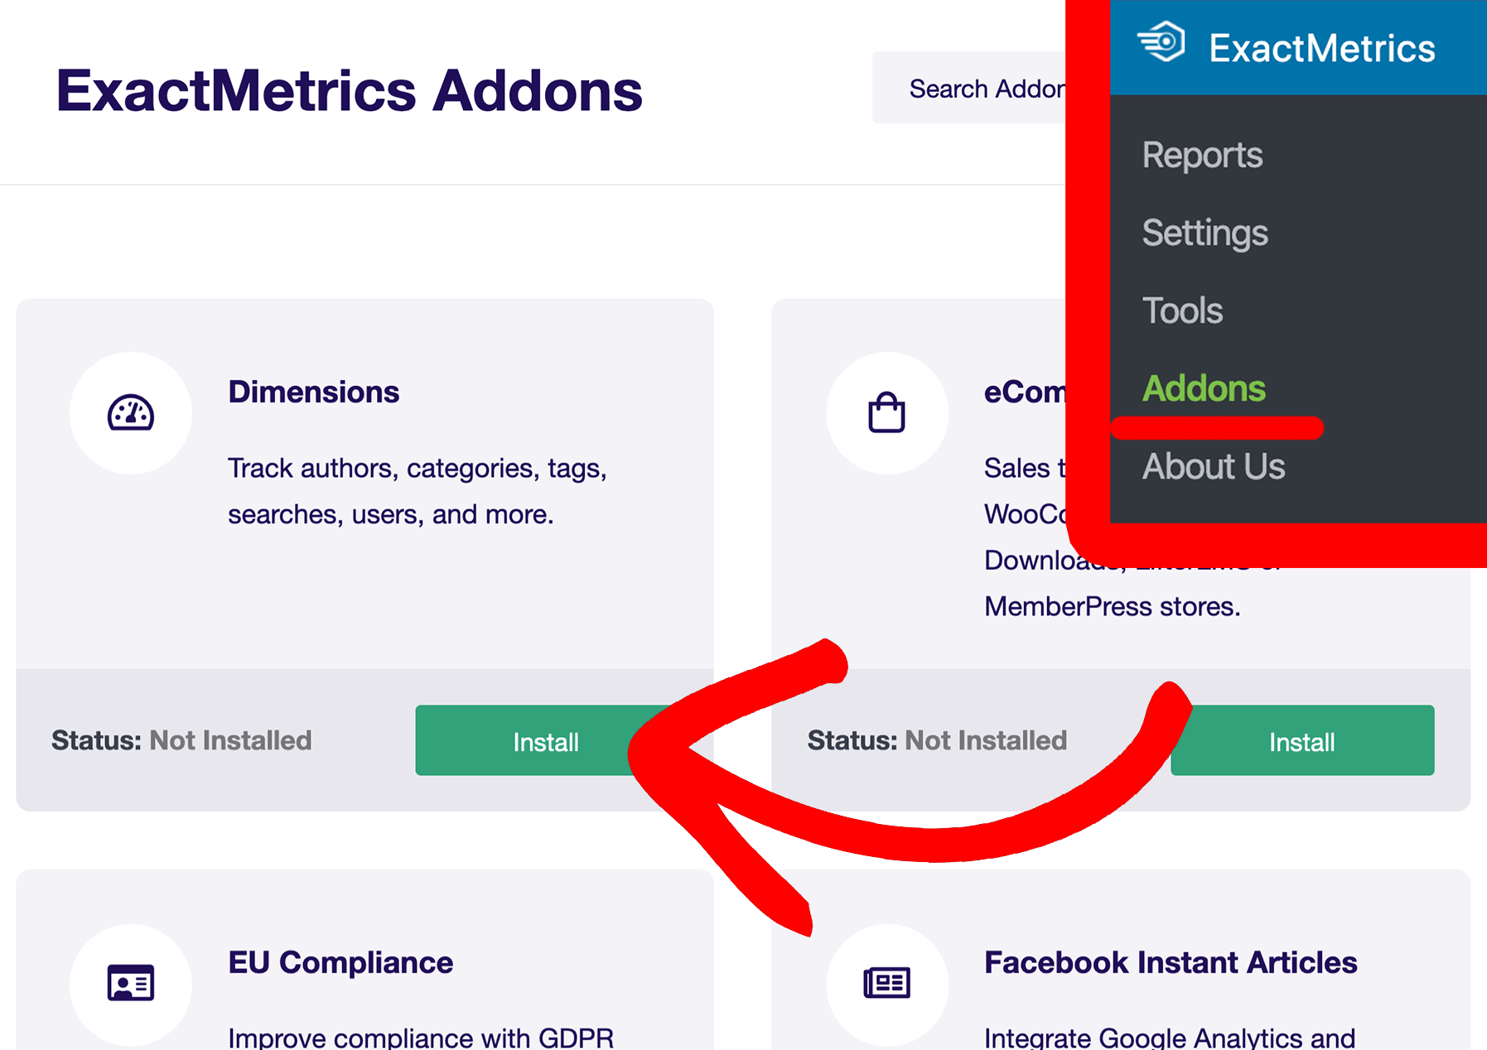Open the Tools menu item
The width and height of the screenshot is (1487, 1050).
coord(1182,311)
